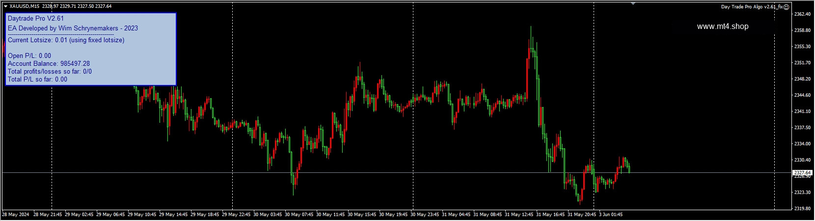This screenshot has width=815, height=221.
Task: Click the 2362.40 price scale label
Action: (802, 14)
